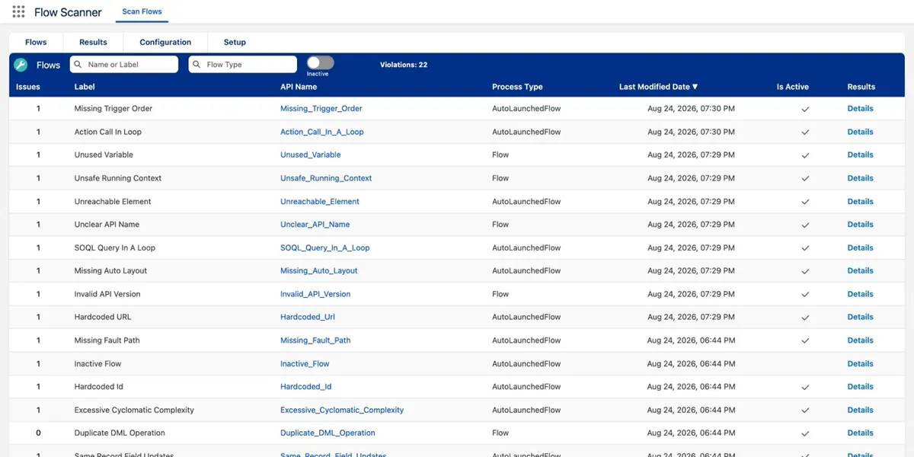Open the Action_Call_In_A_Loop link

[x=322, y=132]
